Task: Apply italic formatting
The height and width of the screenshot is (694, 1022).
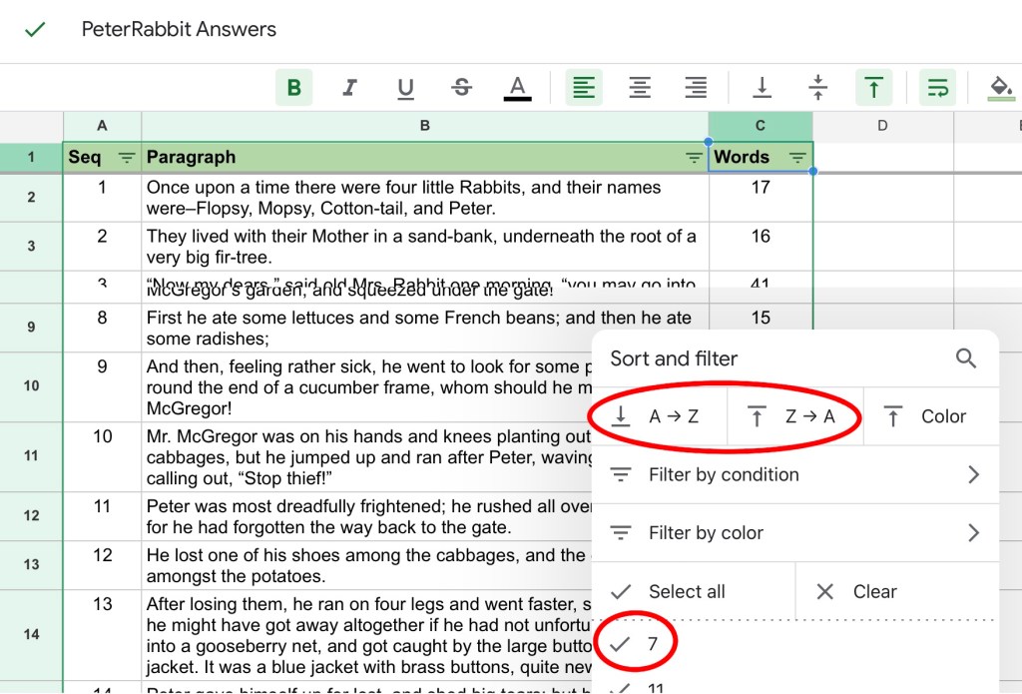Action: pos(349,88)
